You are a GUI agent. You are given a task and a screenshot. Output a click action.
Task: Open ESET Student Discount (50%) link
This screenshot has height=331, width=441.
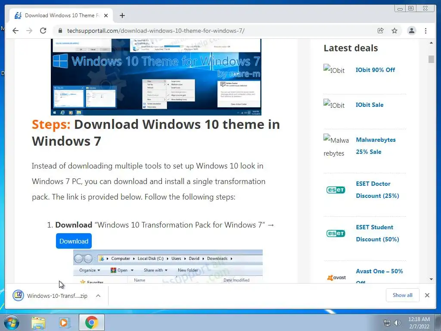pos(377,233)
